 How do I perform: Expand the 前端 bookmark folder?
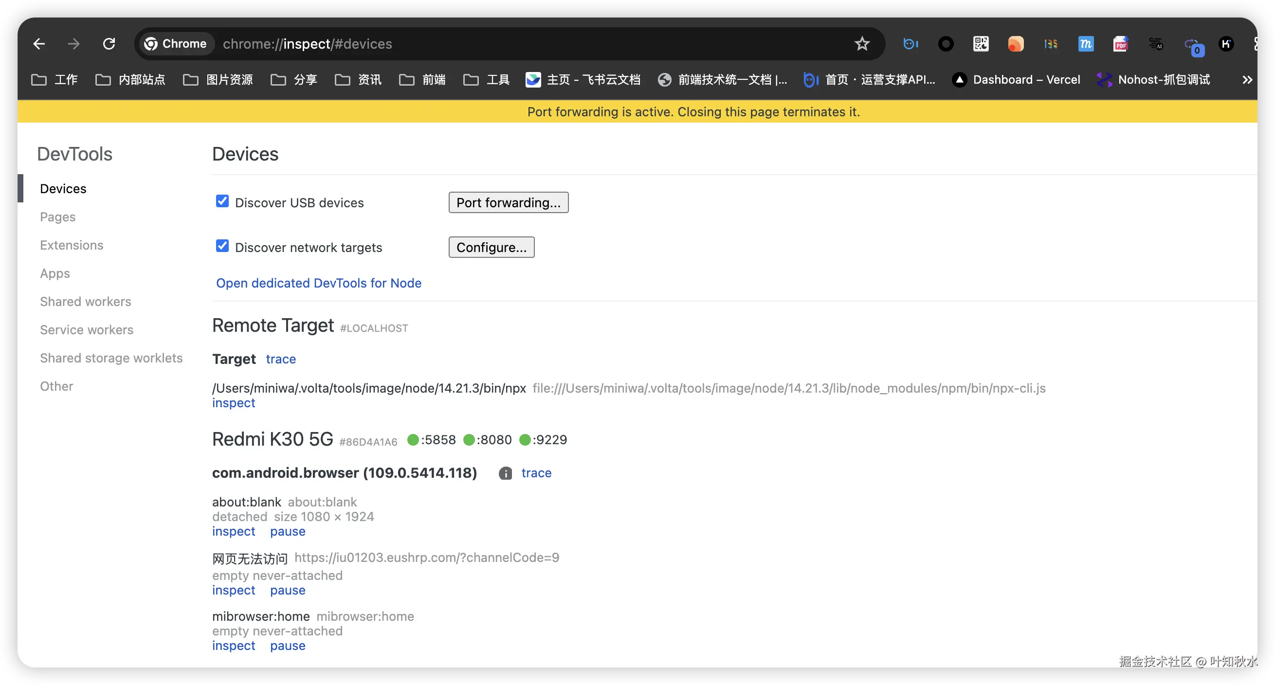click(x=422, y=80)
